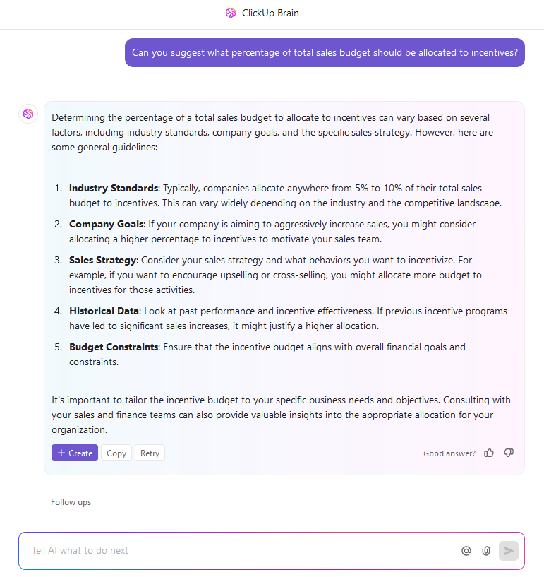
Task: Retry the AI answer
Action: 150,453
